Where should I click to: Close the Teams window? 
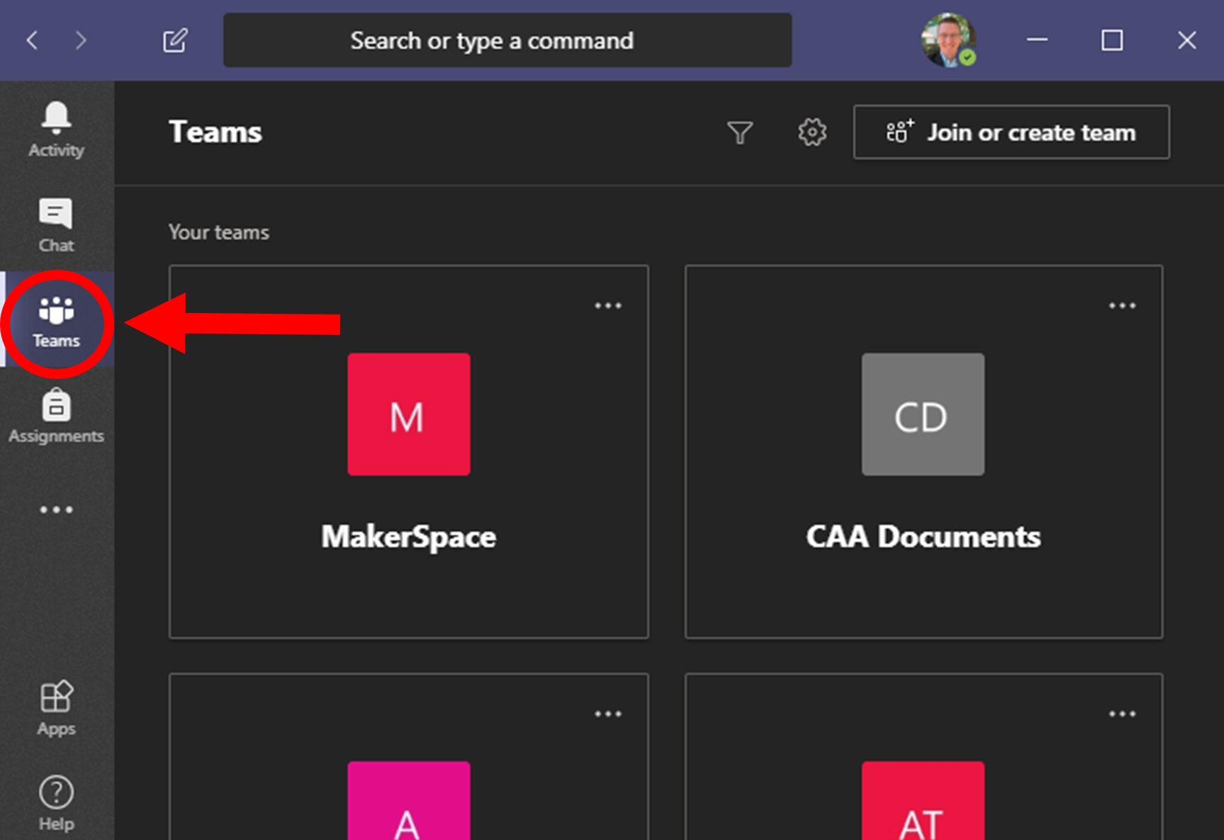click(1187, 40)
